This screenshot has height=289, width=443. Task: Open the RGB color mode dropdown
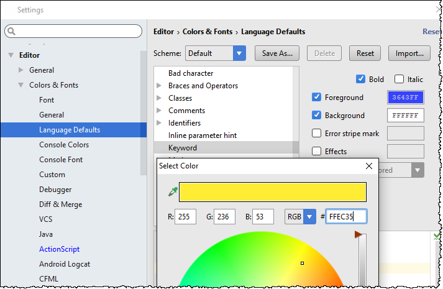coord(309,216)
